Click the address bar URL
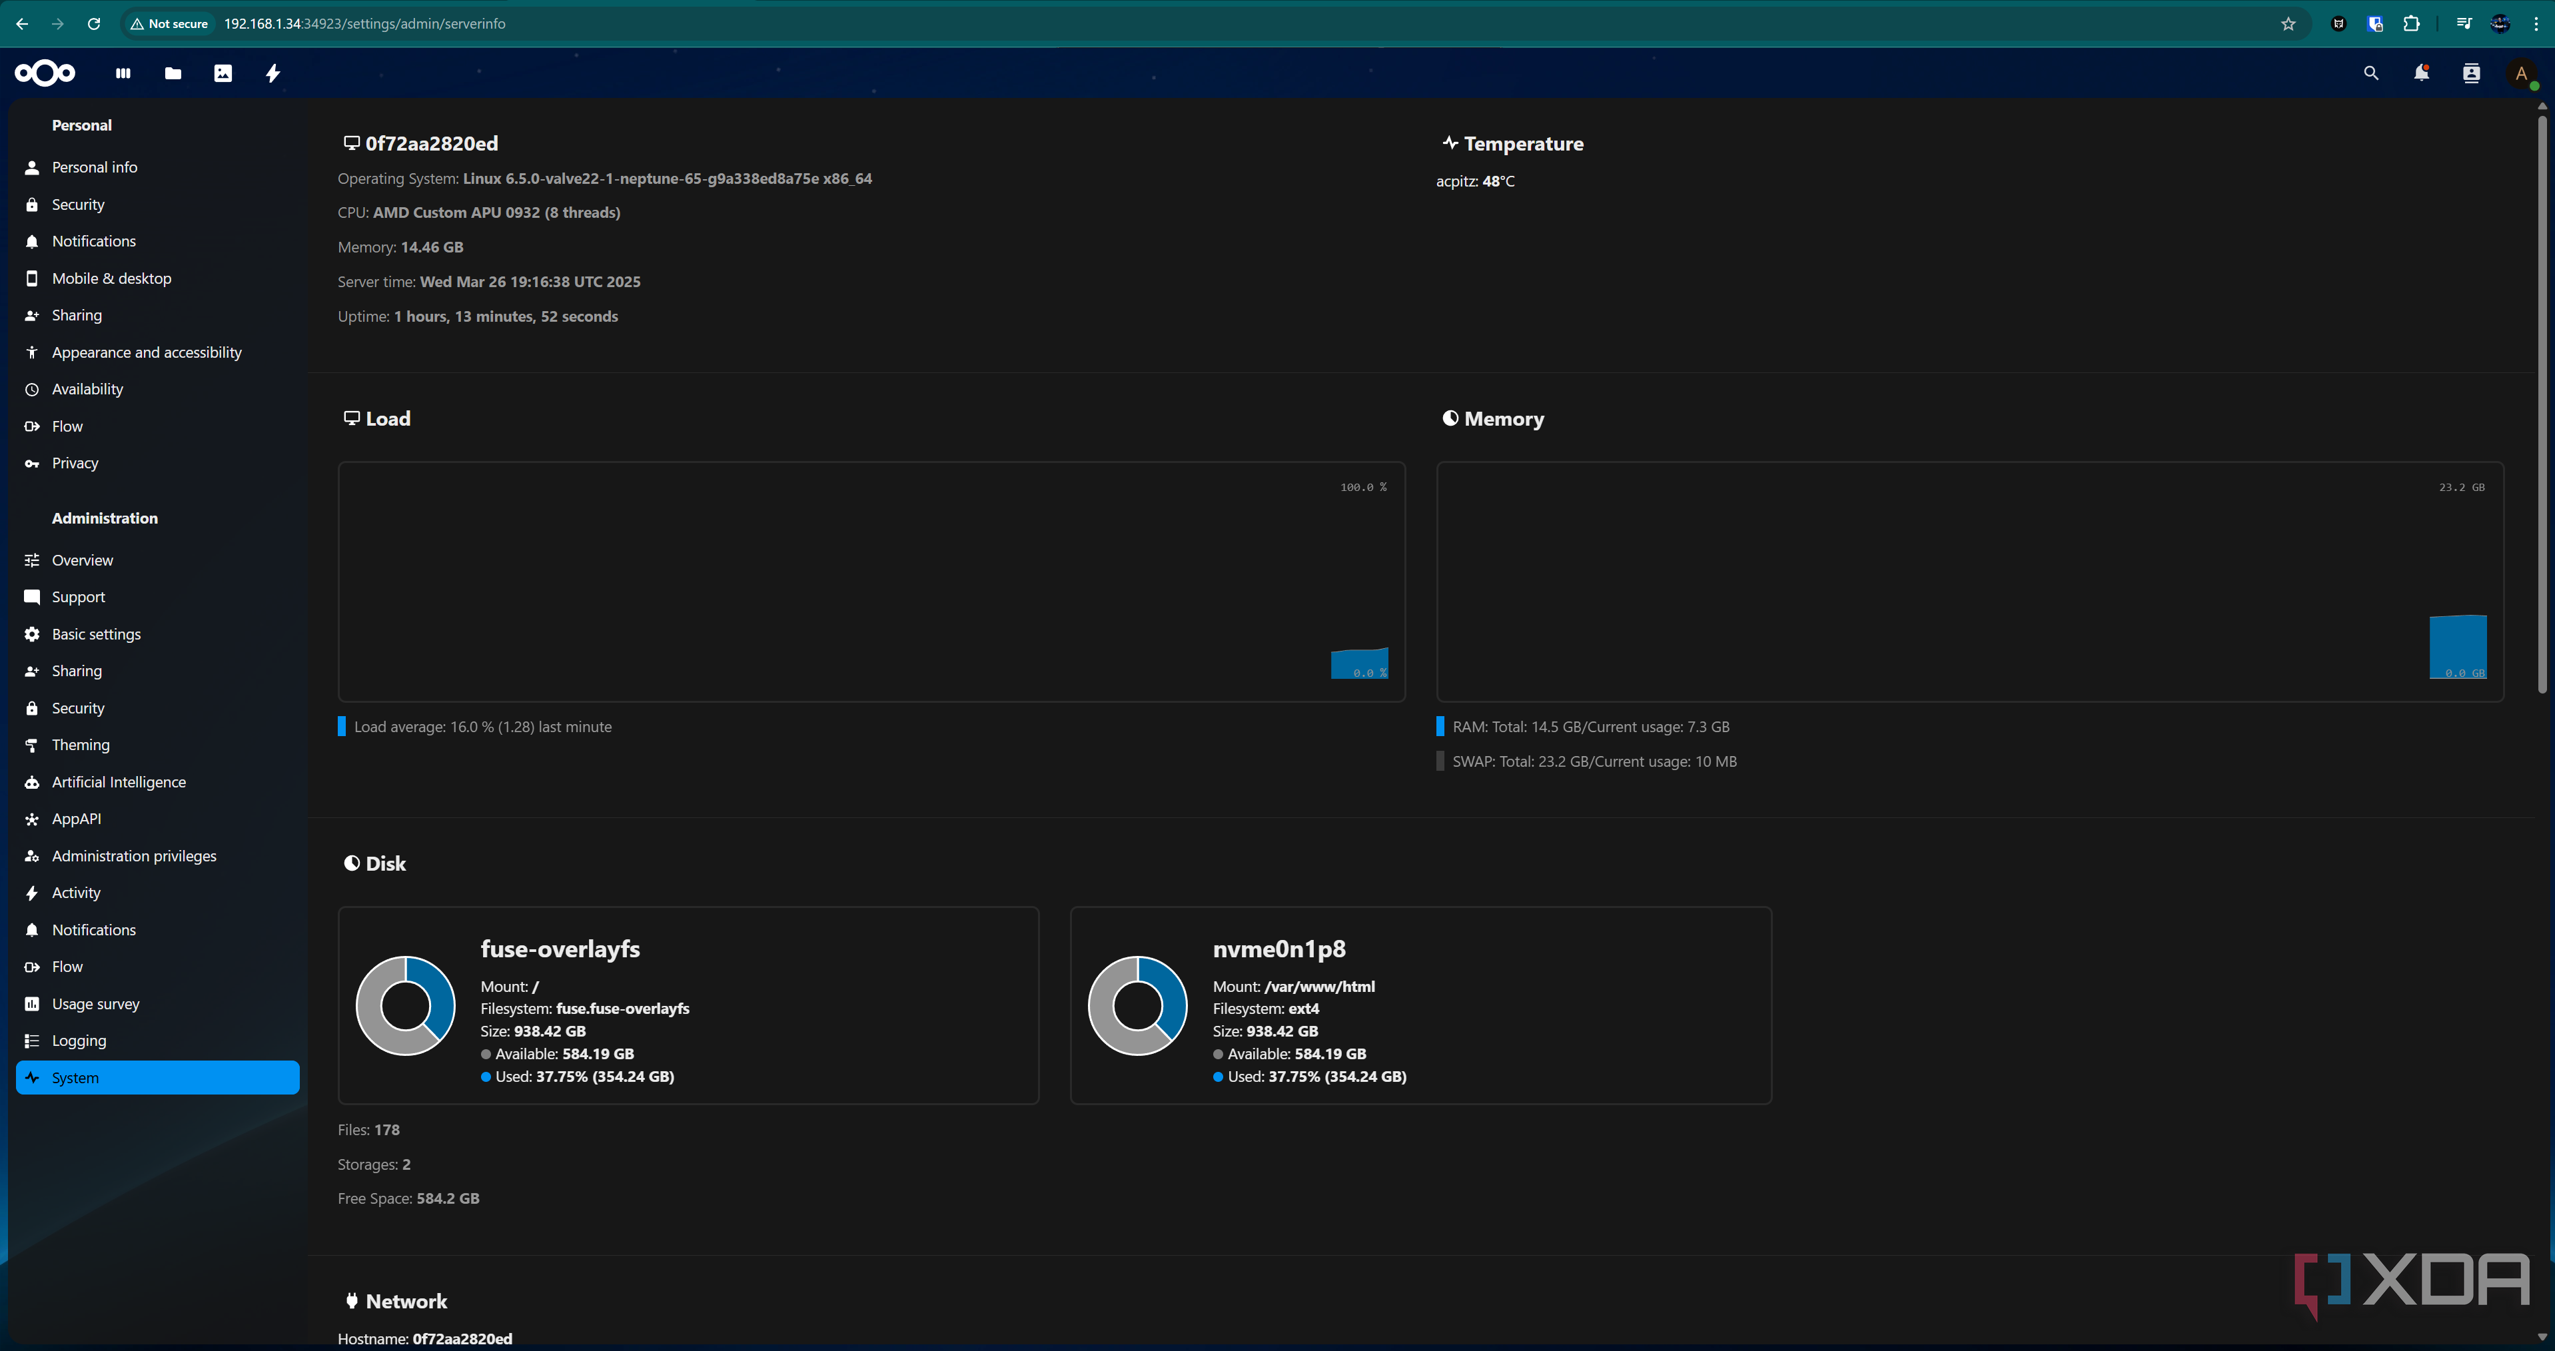Screen dimensions: 2555x1351 pyautogui.click(x=365, y=24)
